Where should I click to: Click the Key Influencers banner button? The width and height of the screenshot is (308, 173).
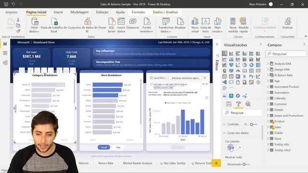pyautogui.click(x=151, y=52)
